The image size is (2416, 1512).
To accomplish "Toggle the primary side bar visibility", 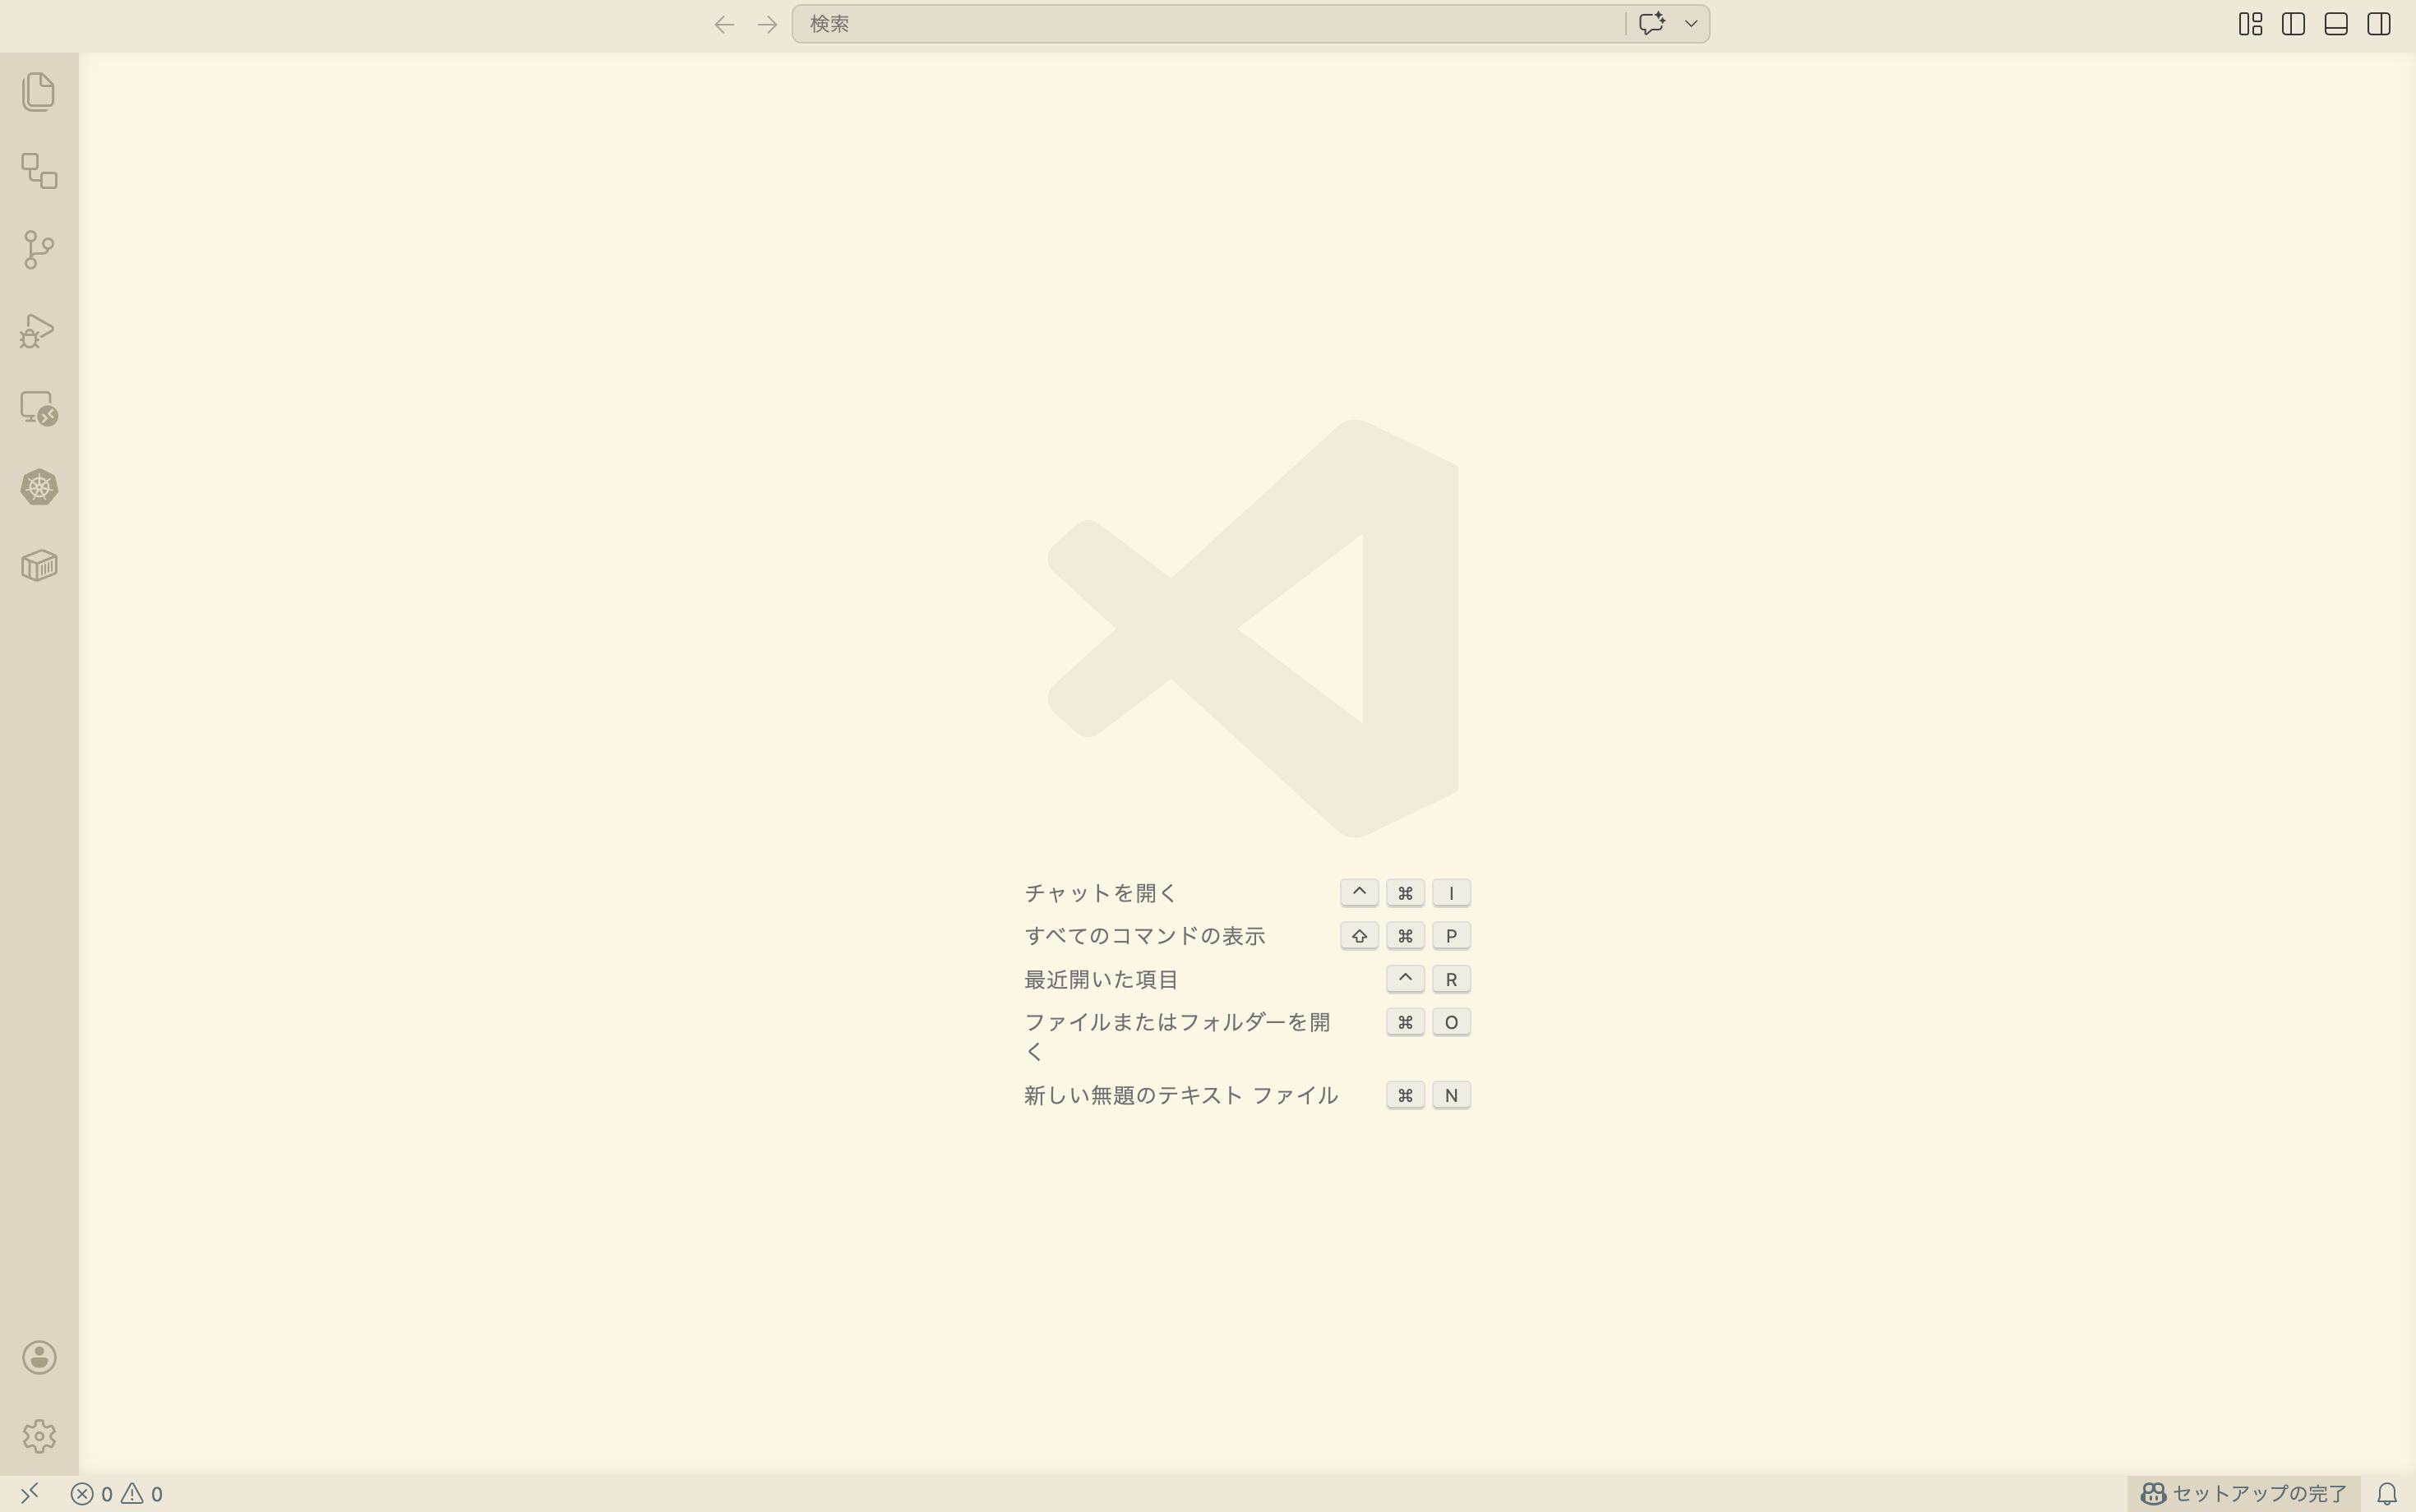I will click(x=2293, y=23).
